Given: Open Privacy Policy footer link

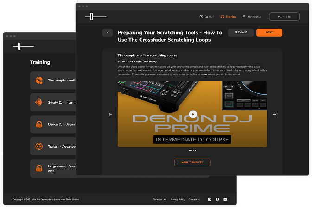Looking at the screenshot, I should point(178,199).
